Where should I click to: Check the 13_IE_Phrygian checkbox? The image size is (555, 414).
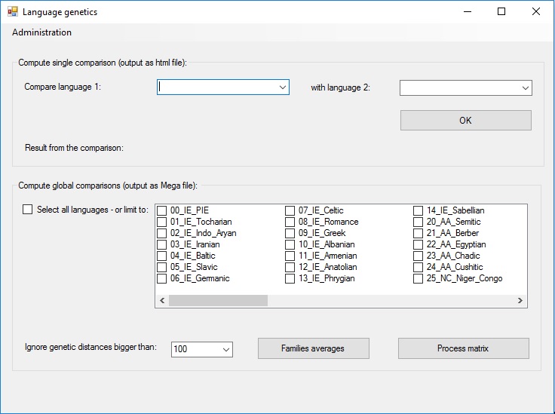tap(290, 278)
